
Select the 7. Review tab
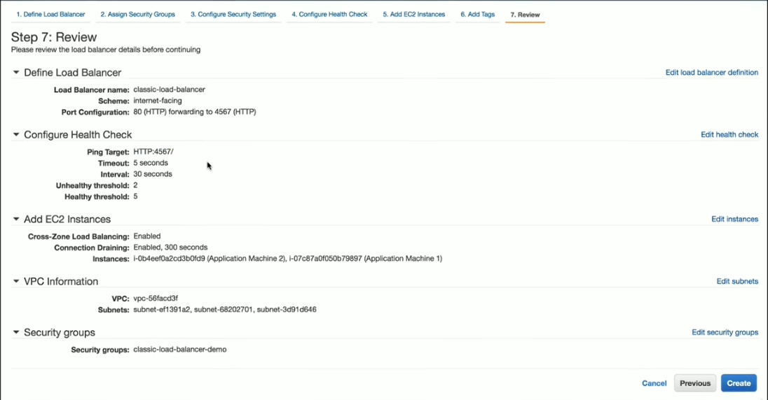click(x=525, y=15)
